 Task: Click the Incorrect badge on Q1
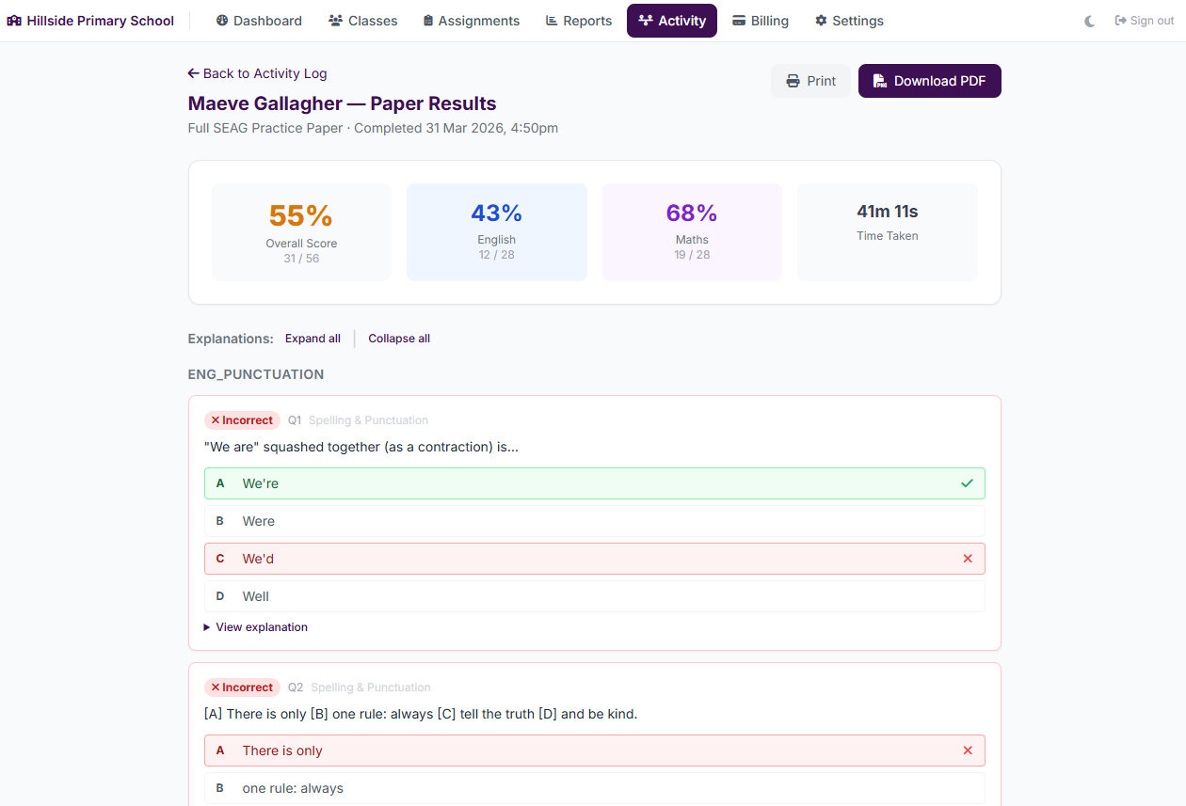[242, 420]
